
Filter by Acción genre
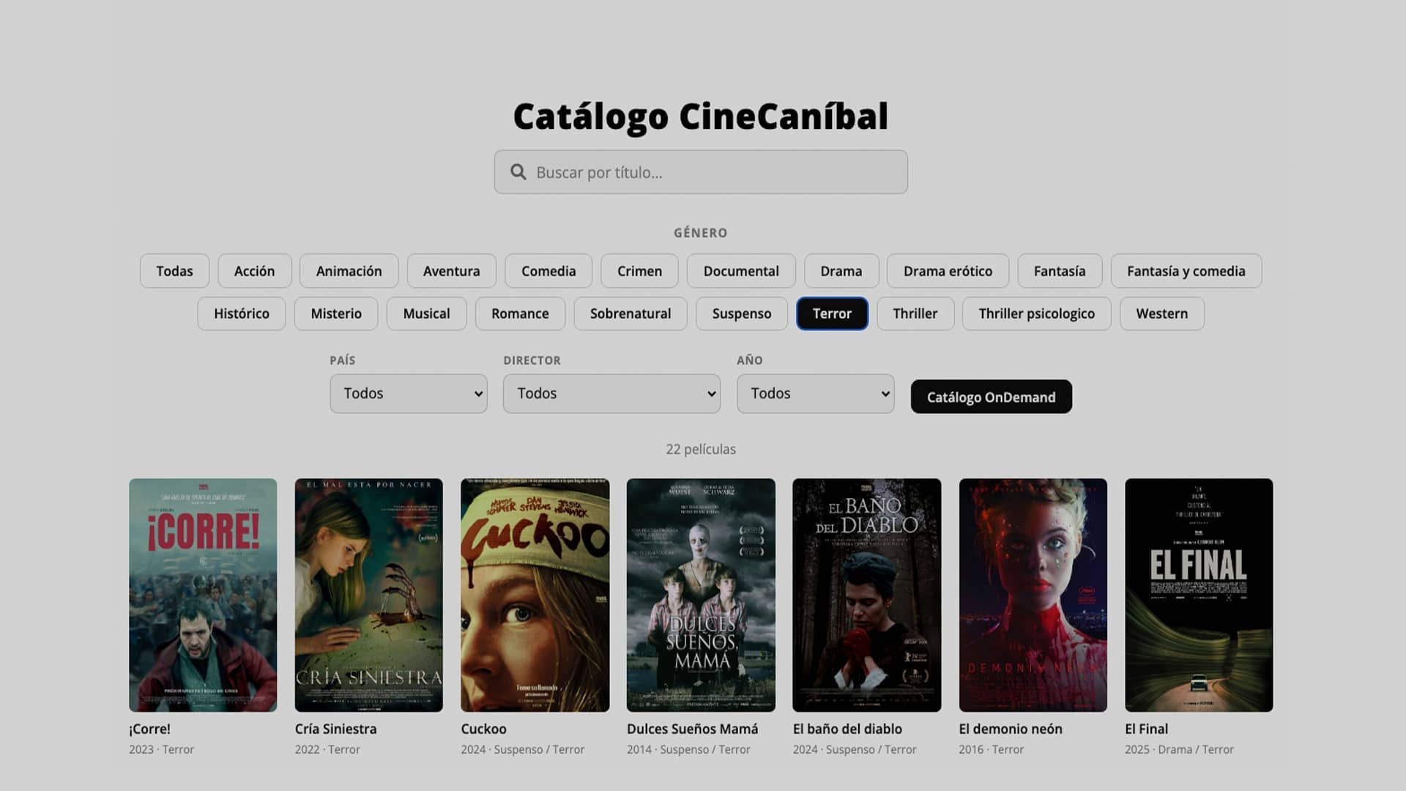[254, 271]
